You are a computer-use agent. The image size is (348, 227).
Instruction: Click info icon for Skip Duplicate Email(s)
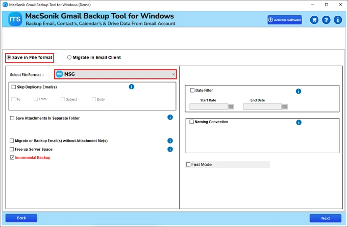131,87
